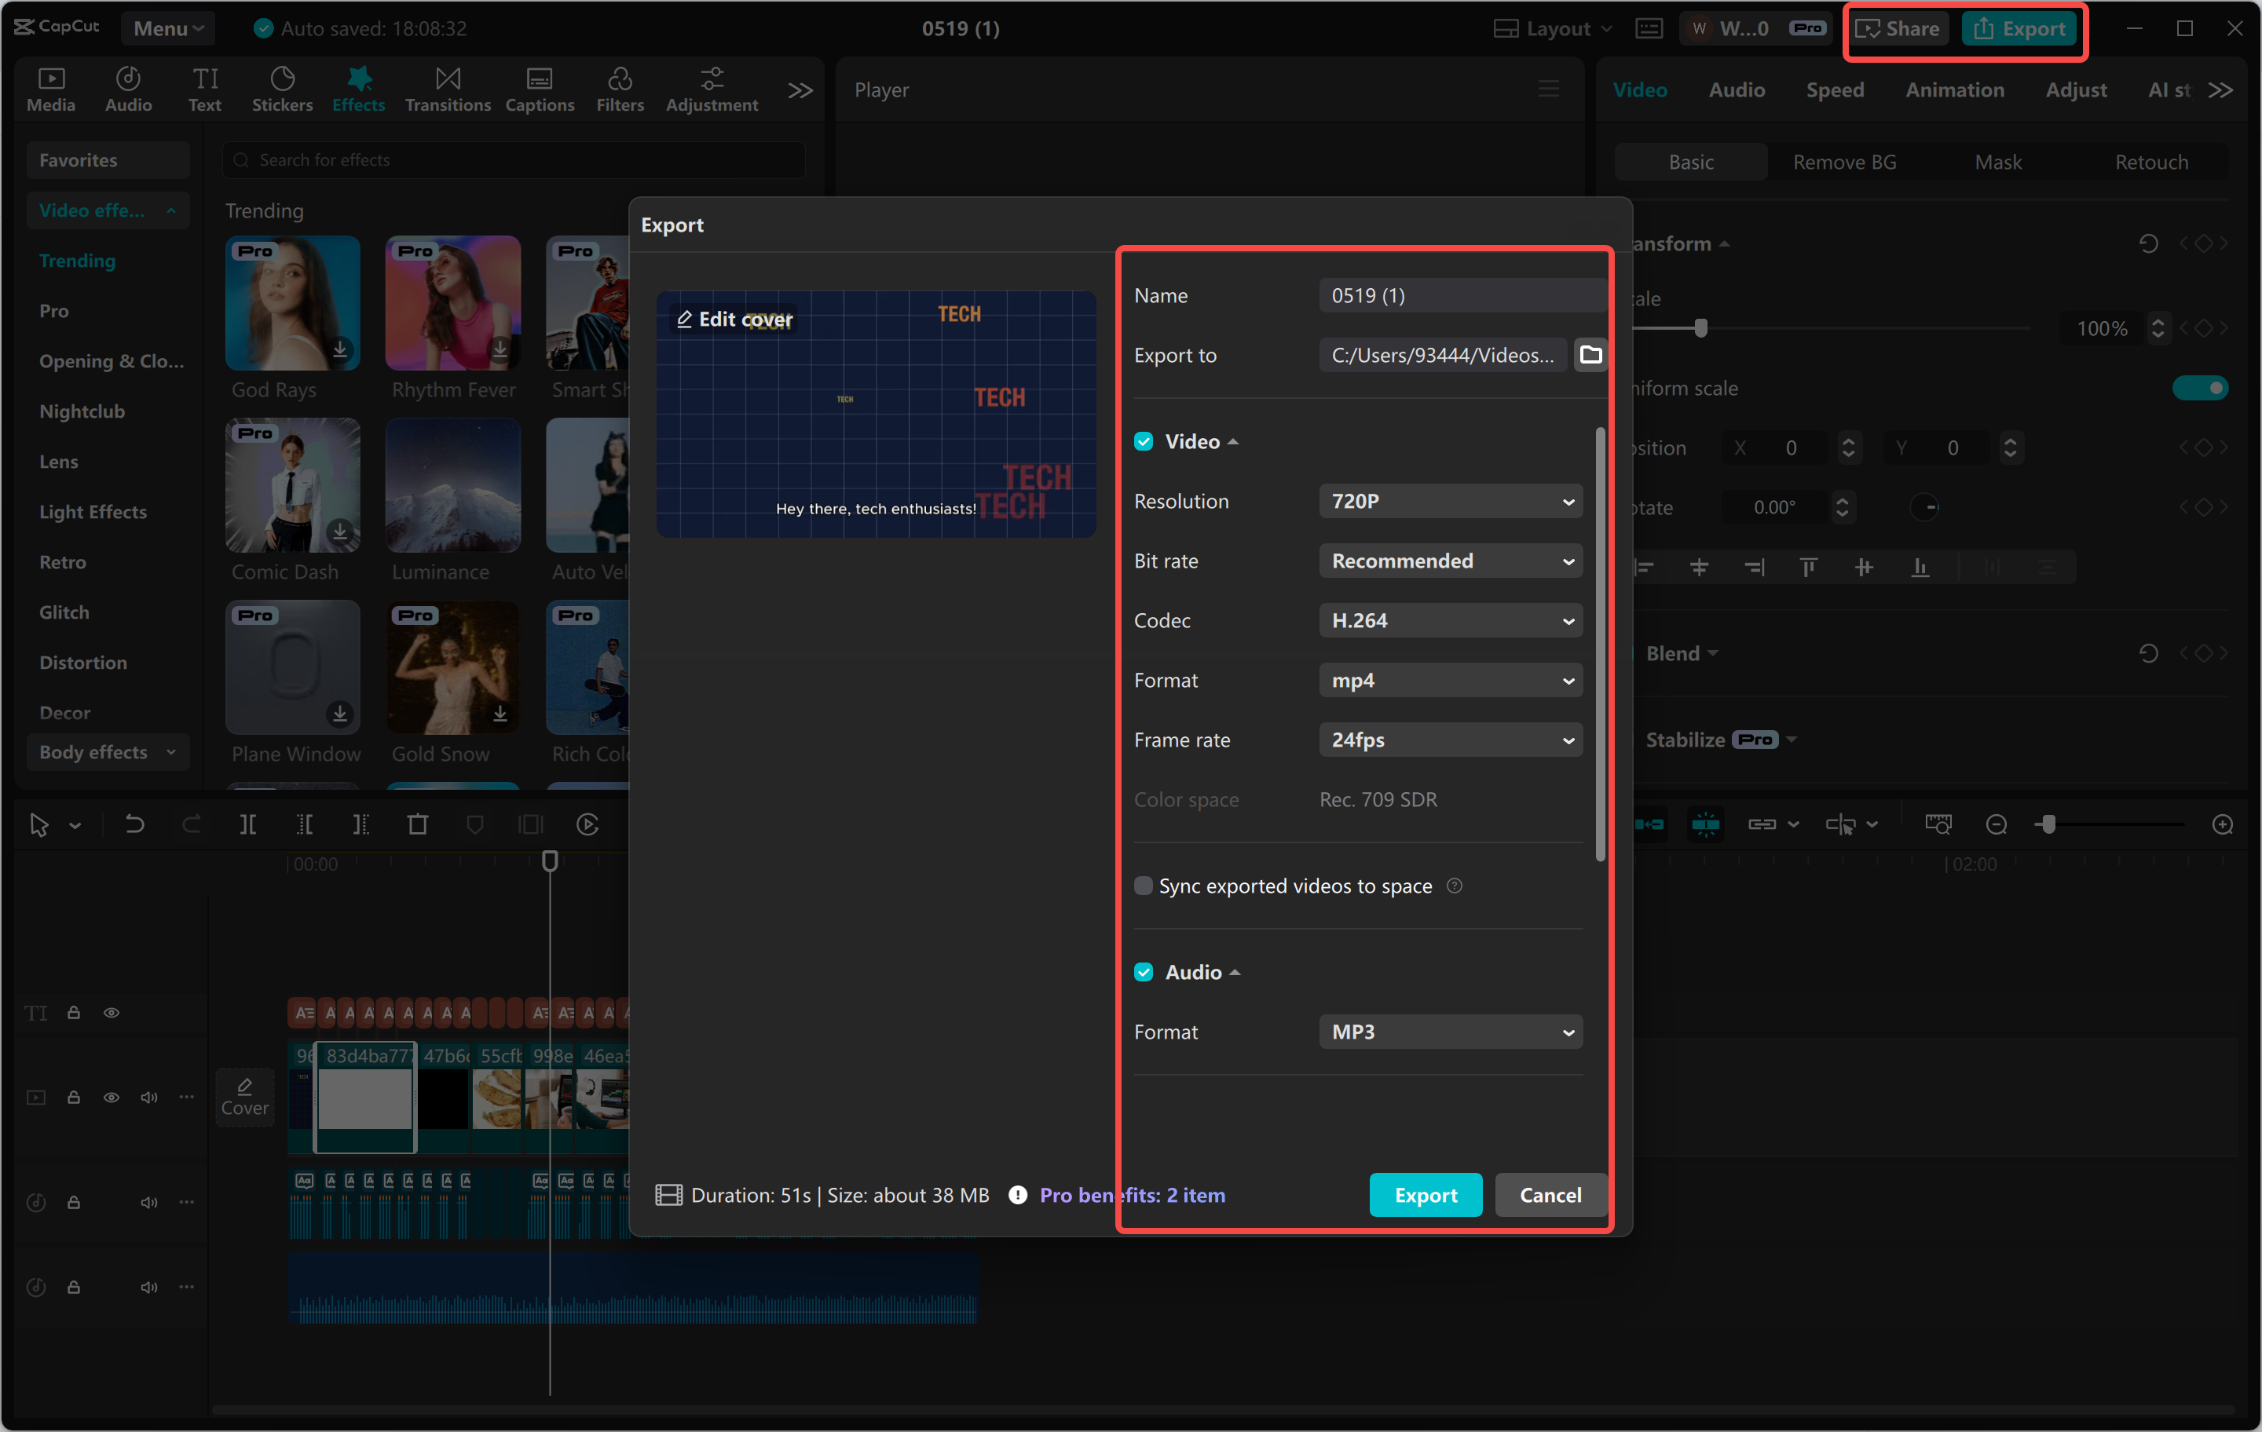Enable Sync exported videos to space
Screen dimensions: 2262x1432
tap(1144, 886)
